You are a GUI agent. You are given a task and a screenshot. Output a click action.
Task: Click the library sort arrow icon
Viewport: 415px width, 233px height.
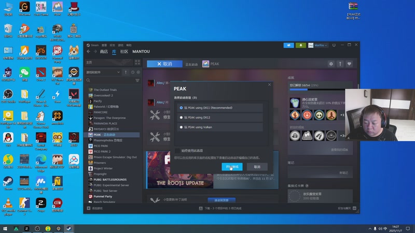(126, 72)
